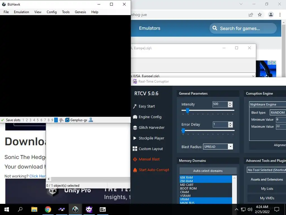
Task: Open the Blast Radius SPREAD dropdown
Action: pos(218,147)
